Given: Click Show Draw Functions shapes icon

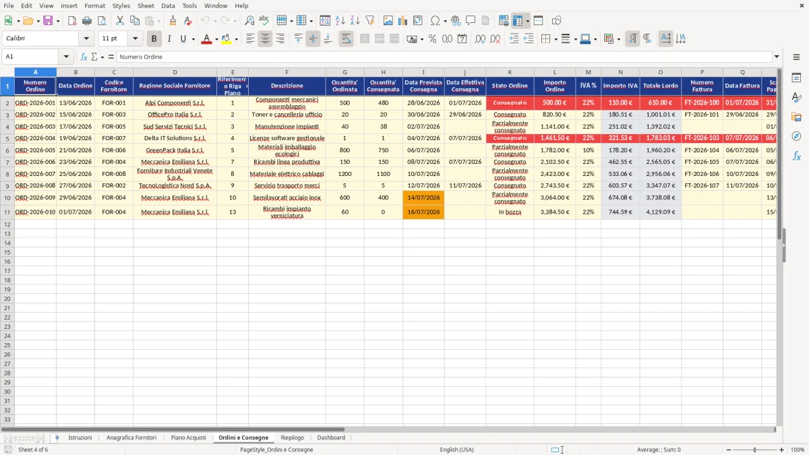Looking at the screenshot, I should (557, 21).
